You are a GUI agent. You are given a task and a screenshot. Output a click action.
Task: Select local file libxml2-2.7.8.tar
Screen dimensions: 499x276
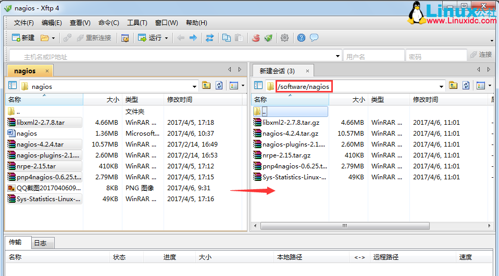coord(44,123)
